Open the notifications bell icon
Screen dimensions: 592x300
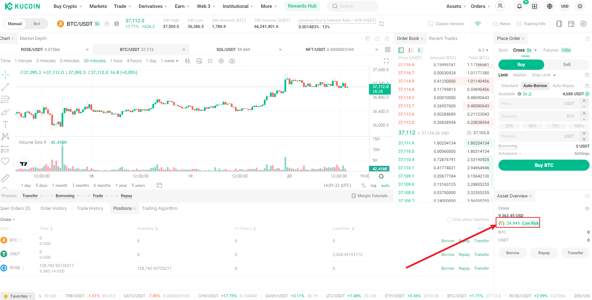(x=519, y=6)
